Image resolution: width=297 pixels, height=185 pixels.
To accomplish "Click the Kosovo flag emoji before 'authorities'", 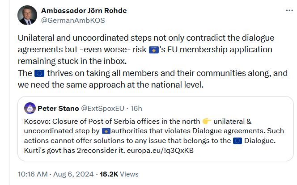I will click(x=106, y=131).
